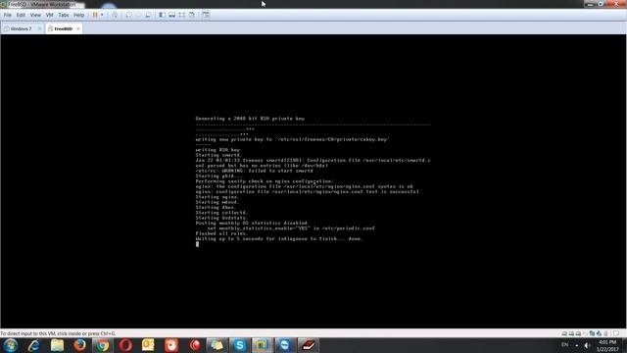Open Outlook from the taskbar
This screenshot has width=627, height=353.
pyautogui.click(x=148, y=345)
